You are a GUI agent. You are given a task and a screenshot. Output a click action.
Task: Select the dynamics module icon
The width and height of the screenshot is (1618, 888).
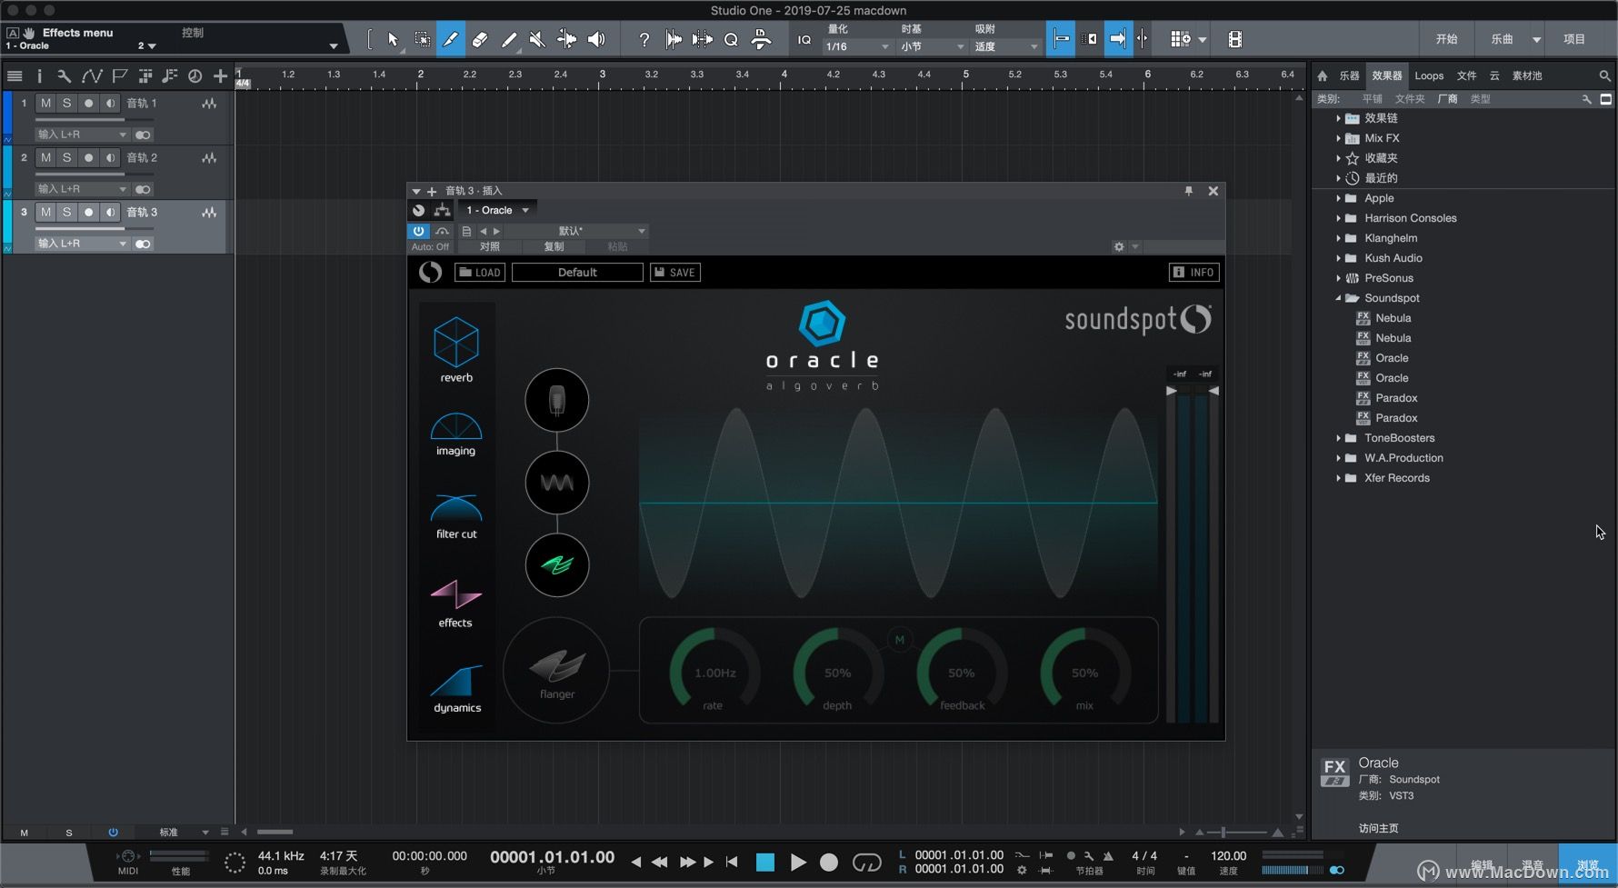pos(455,682)
